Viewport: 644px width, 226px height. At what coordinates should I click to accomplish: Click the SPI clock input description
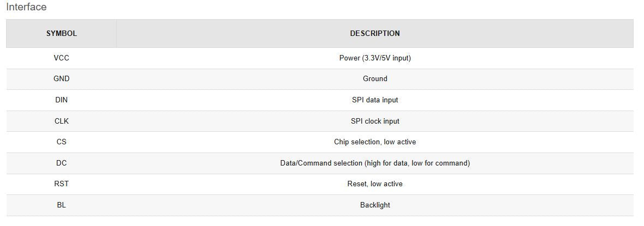(374, 121)
